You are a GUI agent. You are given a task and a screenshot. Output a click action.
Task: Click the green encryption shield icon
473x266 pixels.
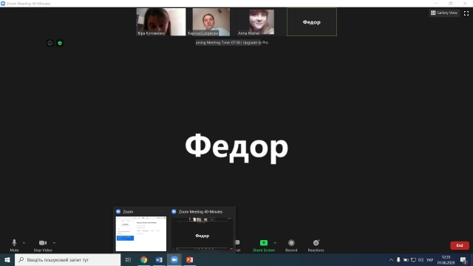click(x=60, y=43)
